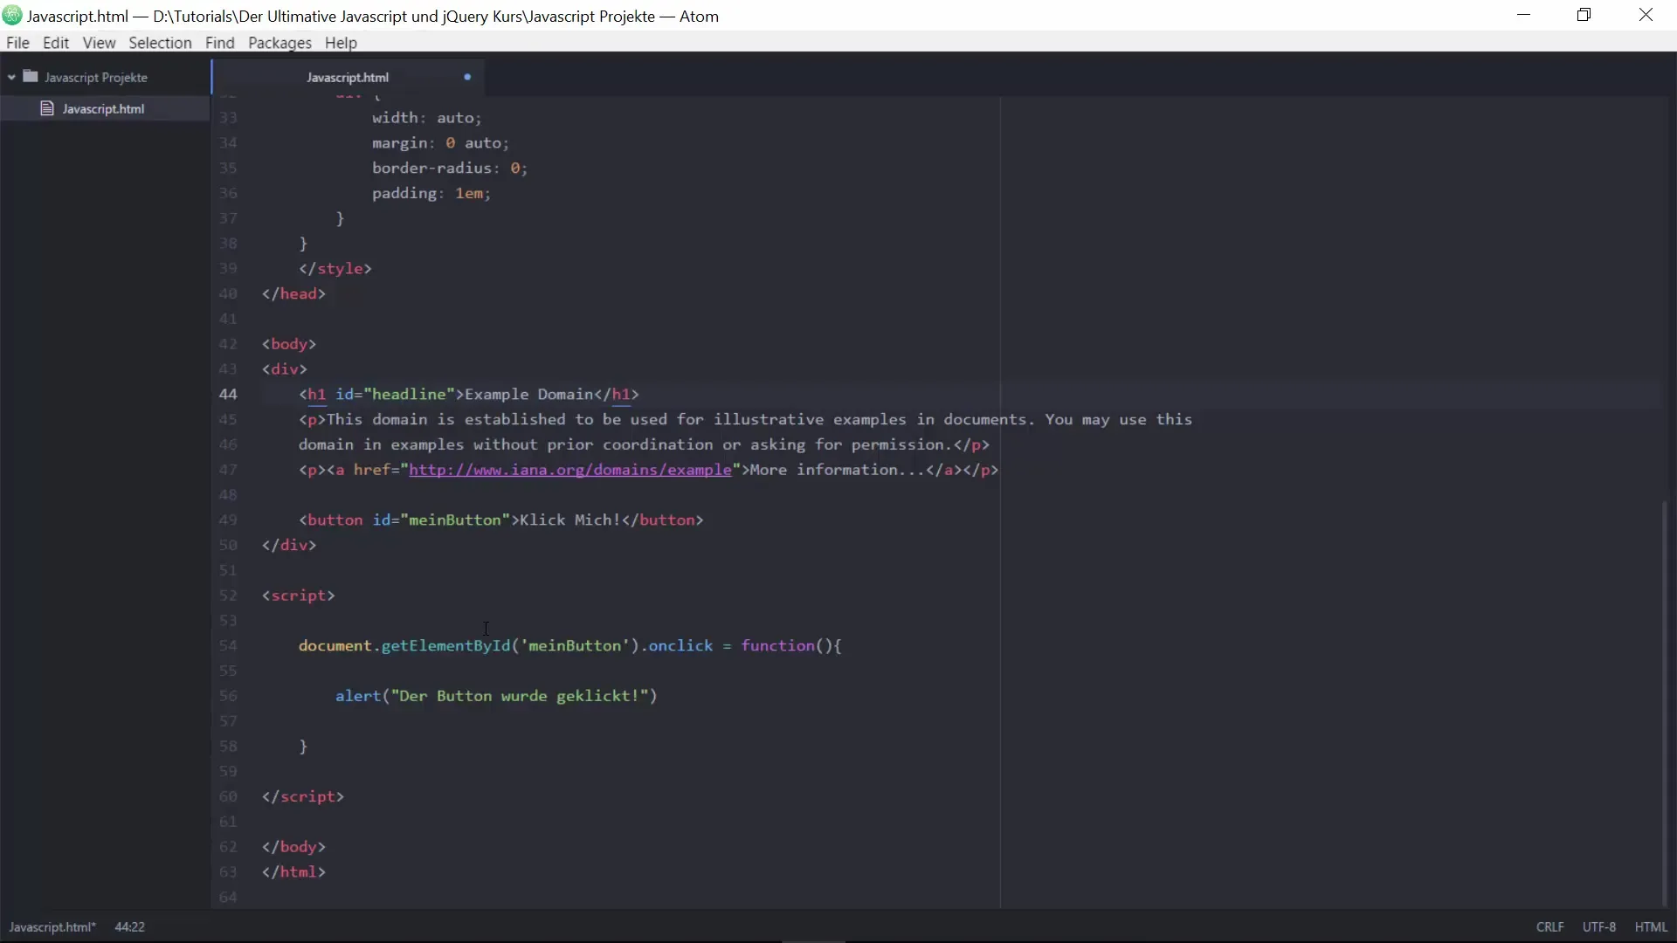
Task: Click 'Der Button wurde geklickt!' string
Action: tap(520, 697)
